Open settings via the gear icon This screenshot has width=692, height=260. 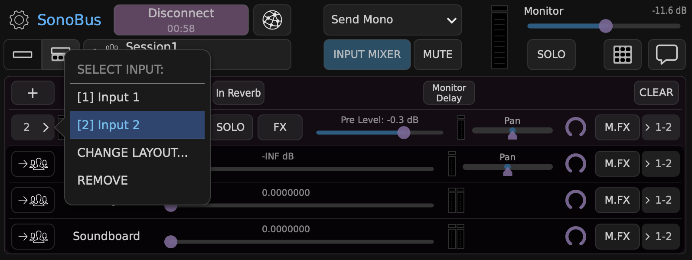point(19,20)
